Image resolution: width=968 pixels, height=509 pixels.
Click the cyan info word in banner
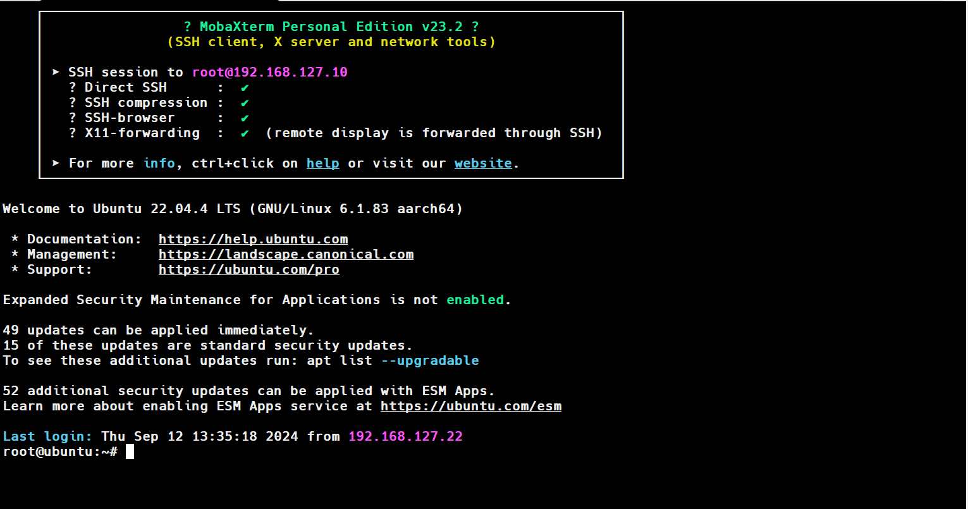(x=159, y=164)
